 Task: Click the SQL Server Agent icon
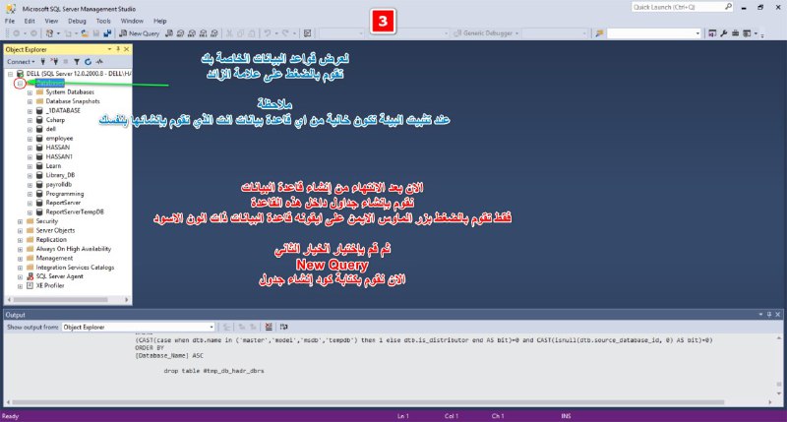click(x=30, y=276)
